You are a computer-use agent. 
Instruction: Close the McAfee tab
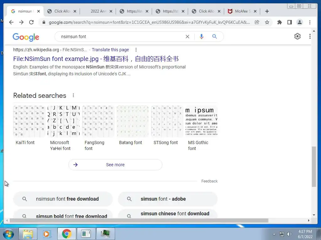tap(255, 11)
